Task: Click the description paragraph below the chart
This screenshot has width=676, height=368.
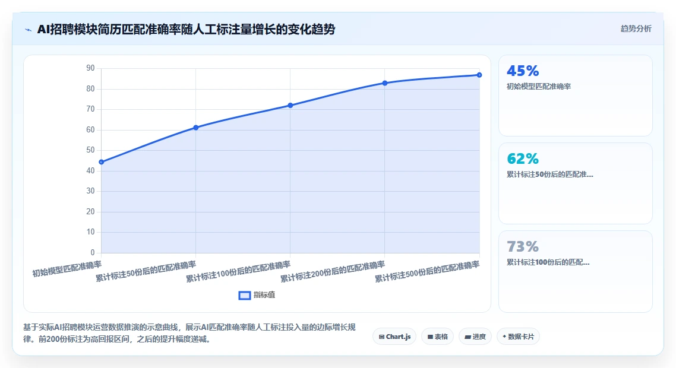Action: [189, 333]
